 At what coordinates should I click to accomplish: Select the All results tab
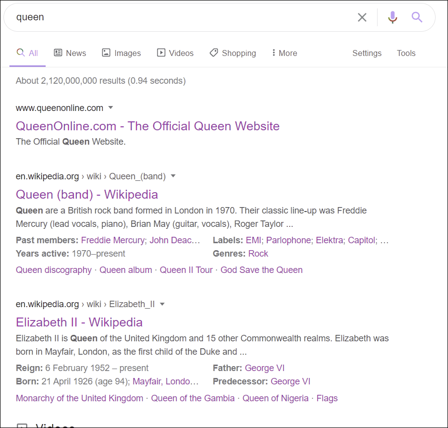click(x=27, y=53)
